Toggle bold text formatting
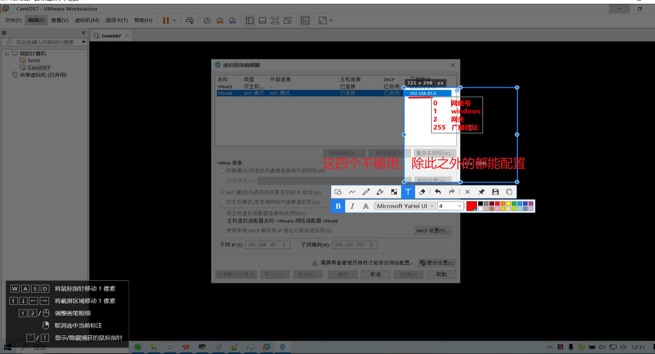The width and height of the screenshot is (655, 354). tap(338, 206)
